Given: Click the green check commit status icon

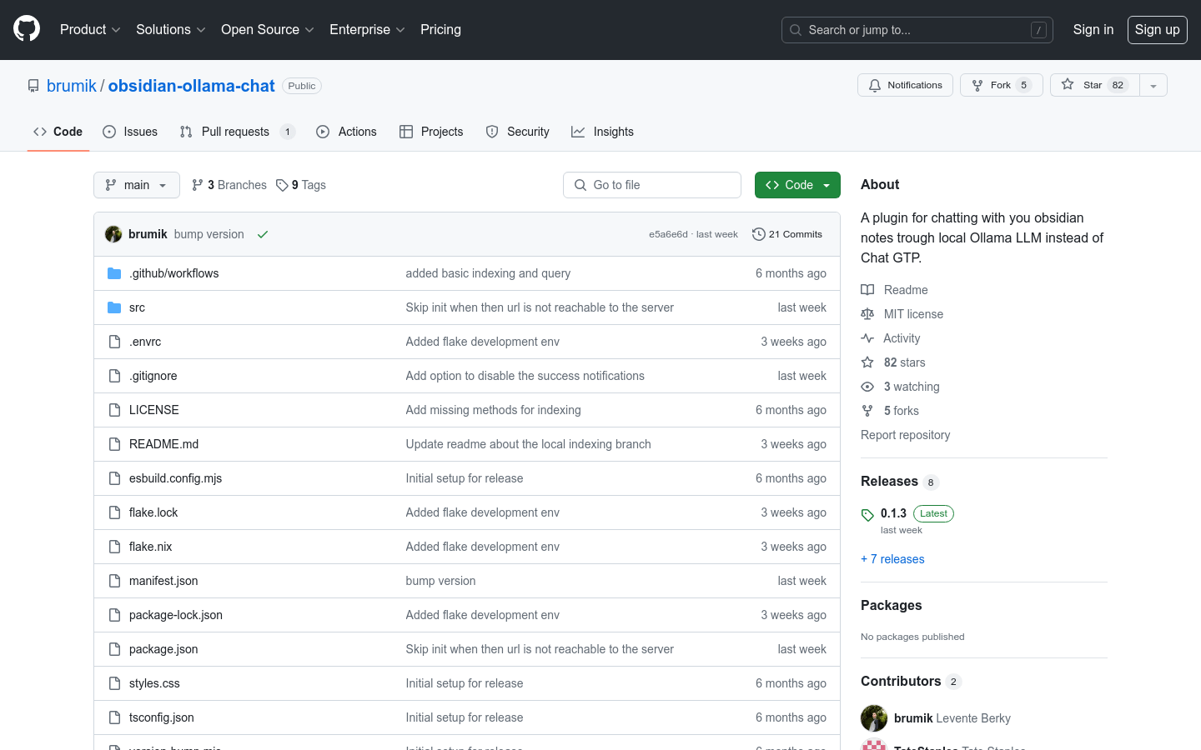Looking at the screenshot, I should coord(263,234).
